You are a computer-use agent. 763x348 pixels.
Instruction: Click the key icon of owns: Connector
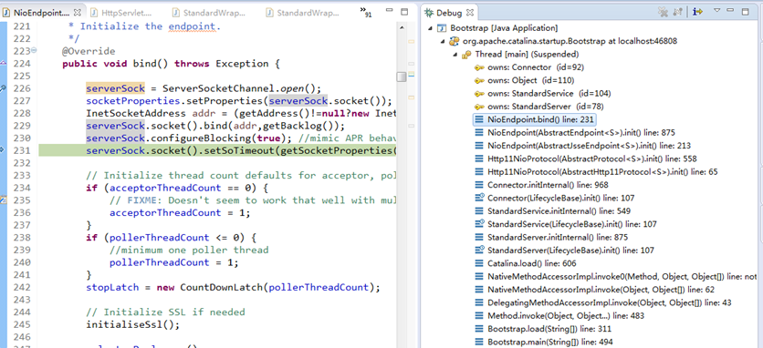pyautogui.click(x=479, y=67)
